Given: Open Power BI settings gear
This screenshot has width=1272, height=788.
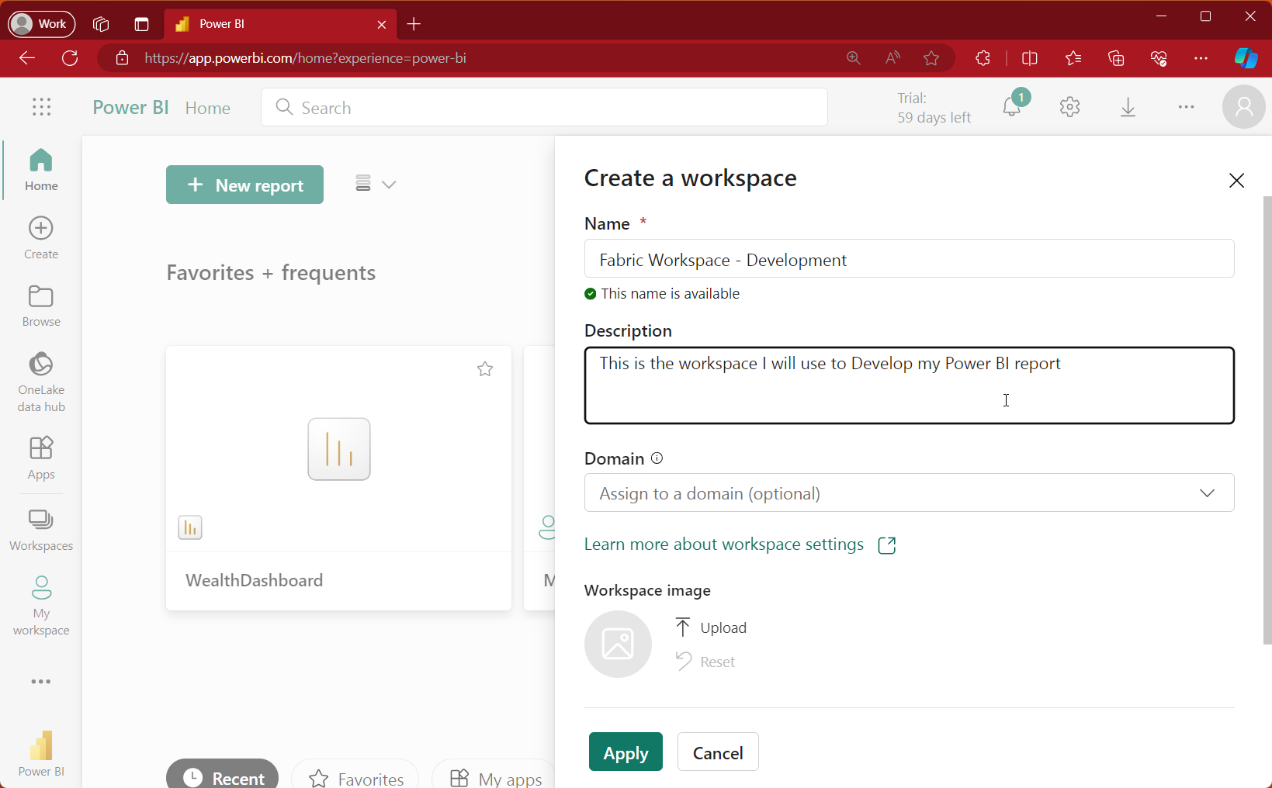Looking at the screenshot, I should point(1069,107).
